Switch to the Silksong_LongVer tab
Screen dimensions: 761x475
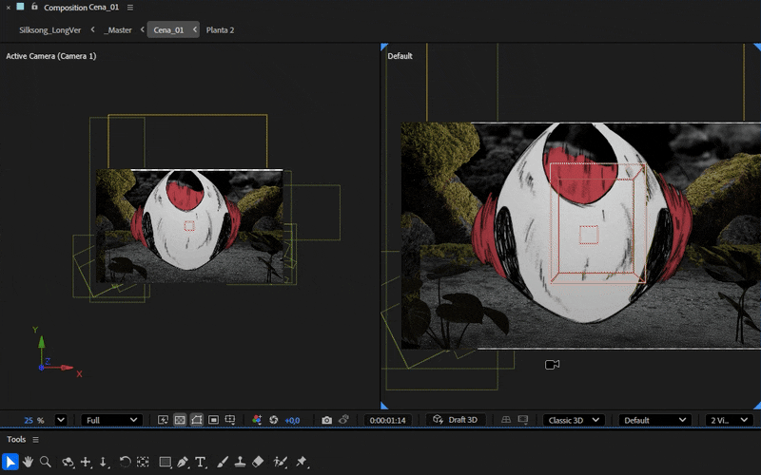point(50,30)
